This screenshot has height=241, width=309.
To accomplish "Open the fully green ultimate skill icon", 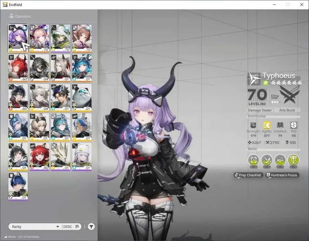I will point(294,160).
